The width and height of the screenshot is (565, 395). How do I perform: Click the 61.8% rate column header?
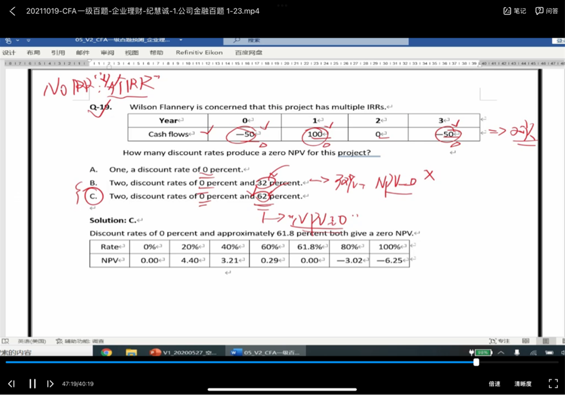(x=309, y=247)
